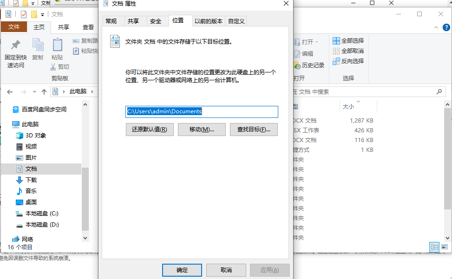Click 全部选择 (Select All) icon

coord(335,40)
